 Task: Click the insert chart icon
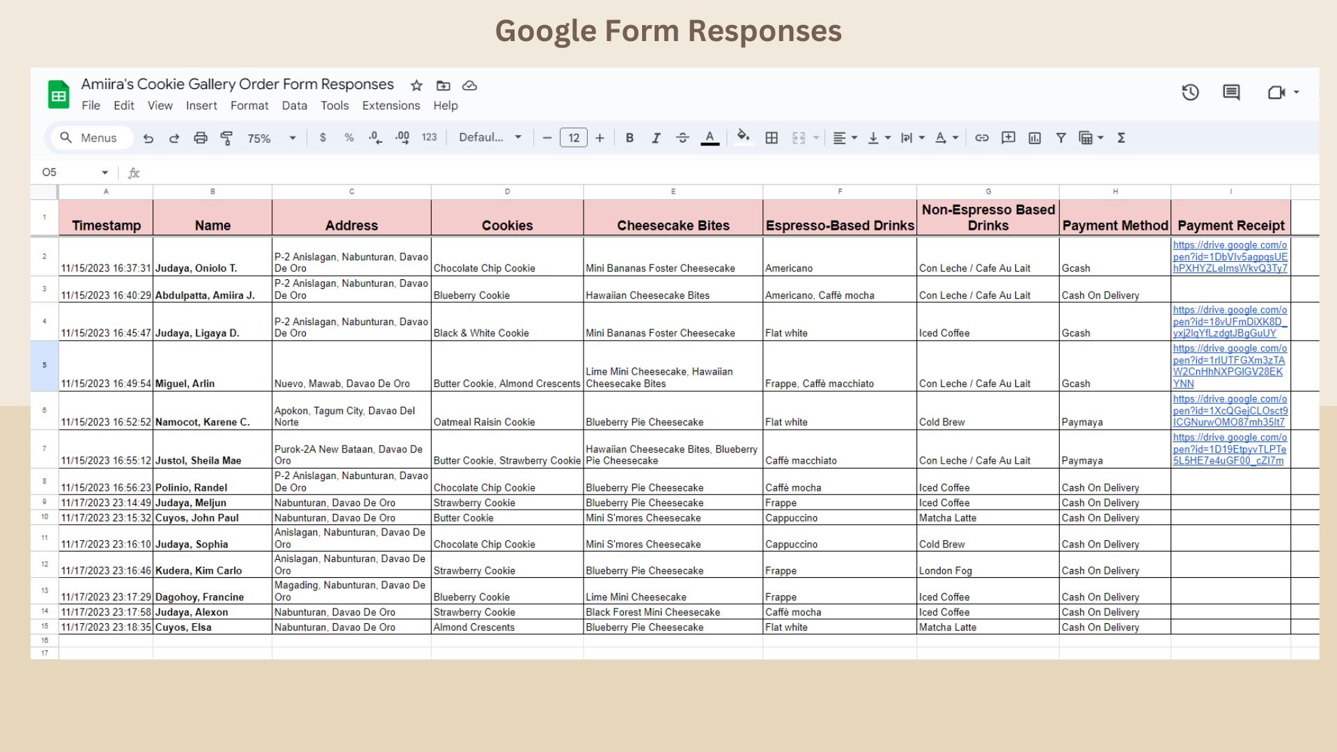point(1035,138)
